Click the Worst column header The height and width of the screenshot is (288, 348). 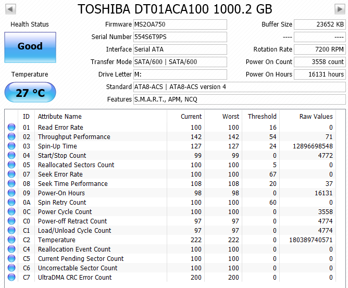(x=223, y=117)
